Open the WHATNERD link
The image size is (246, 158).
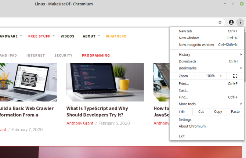(116, 36)
